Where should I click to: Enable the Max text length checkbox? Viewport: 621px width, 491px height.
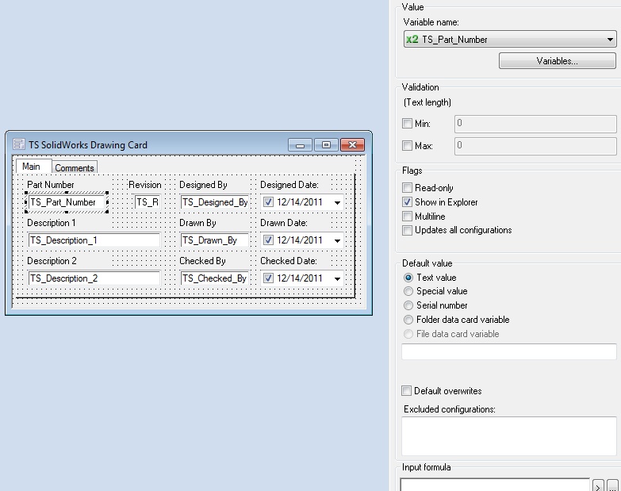pos(407,145)
